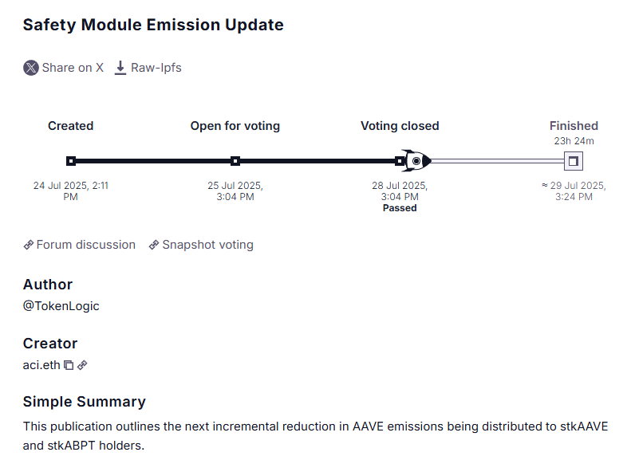Screen dimensions: 631x456
Task: Click the Finished end square icon
Action: [x=574, y=161]
